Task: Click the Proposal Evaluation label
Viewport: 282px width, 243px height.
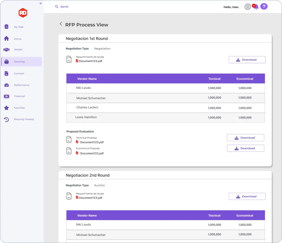Action: pyautogui.click(x=80, y=131)
